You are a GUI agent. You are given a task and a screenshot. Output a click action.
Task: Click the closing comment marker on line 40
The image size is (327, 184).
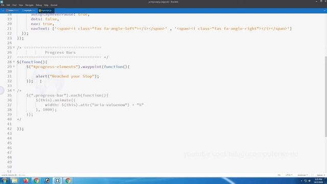tap(19, 119)
